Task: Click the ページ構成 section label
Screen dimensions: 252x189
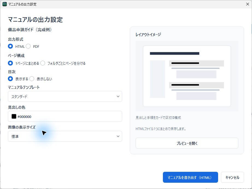Action: [16, 55]
